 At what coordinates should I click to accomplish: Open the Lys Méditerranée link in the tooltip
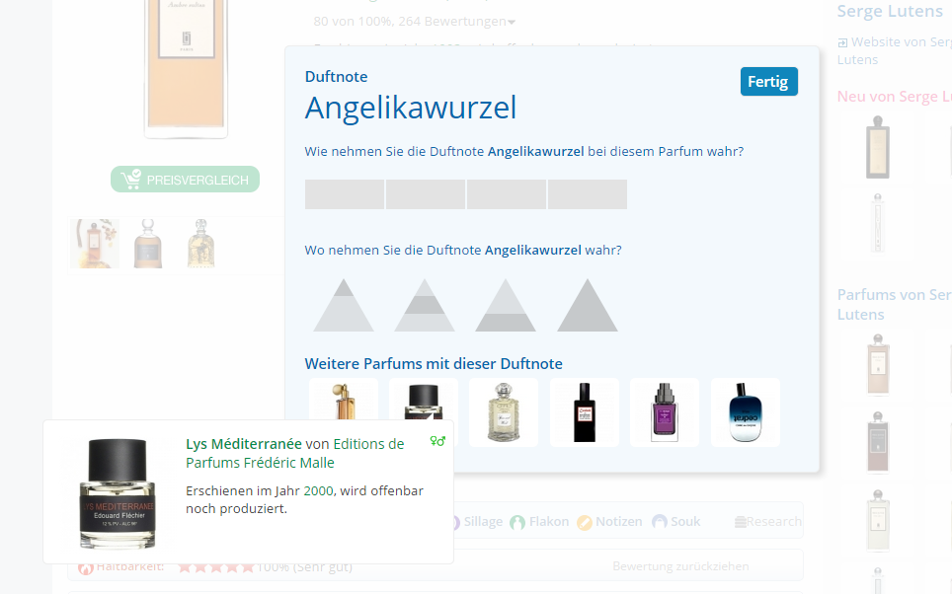point(244,444)
